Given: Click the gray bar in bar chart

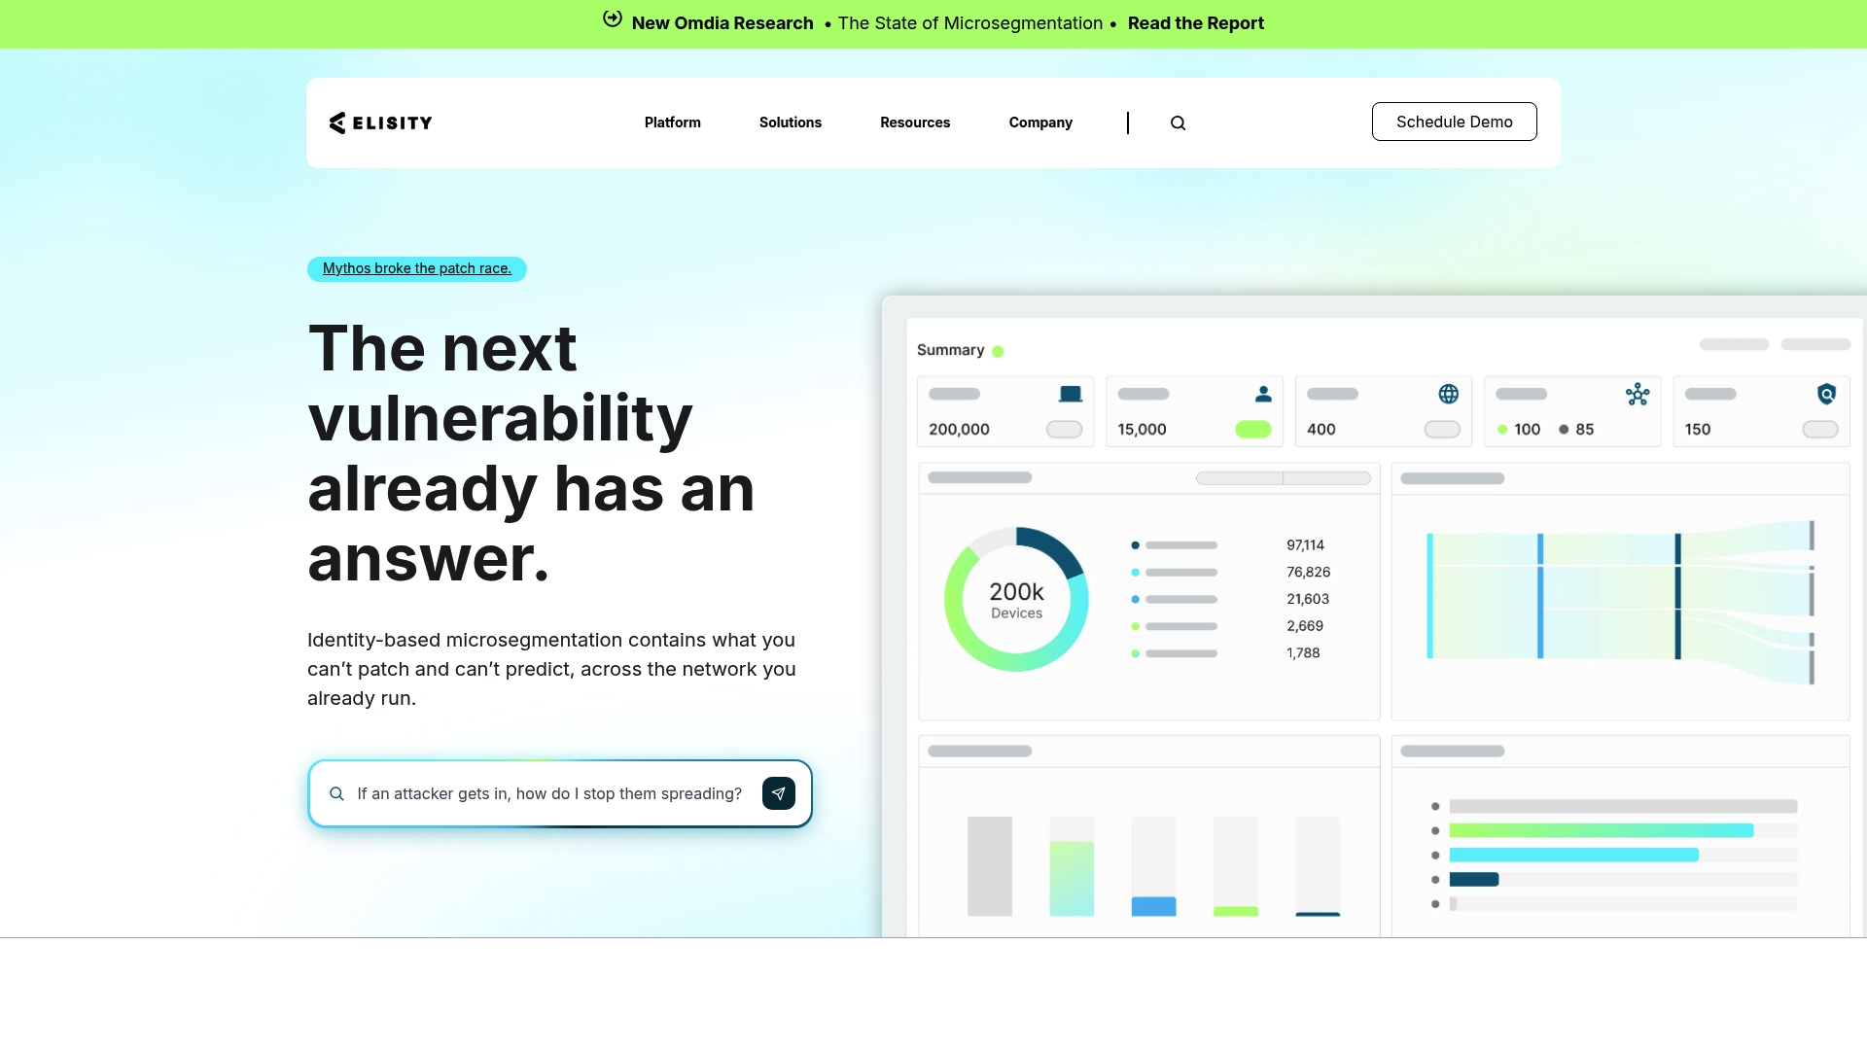Looking at the screenshot, I should click(989, 866).
